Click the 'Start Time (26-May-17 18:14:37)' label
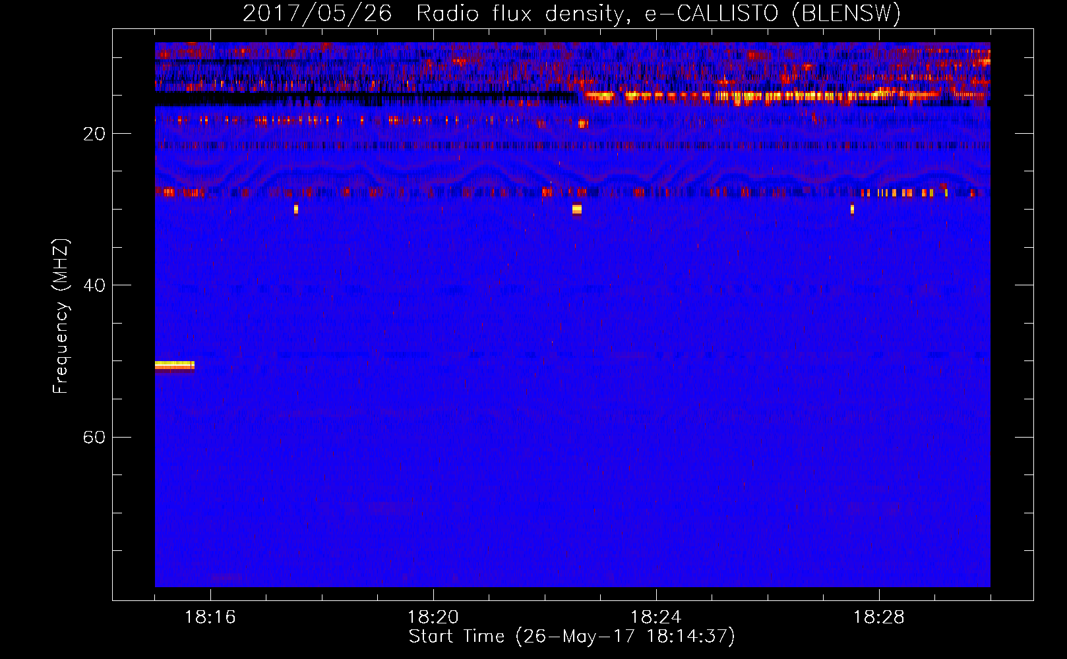The height and width of the screenshot is (659, 1067). click(x=572, y=637)
